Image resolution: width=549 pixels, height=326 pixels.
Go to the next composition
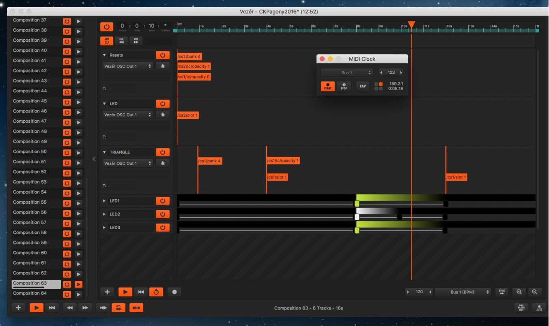coord(85,308)
